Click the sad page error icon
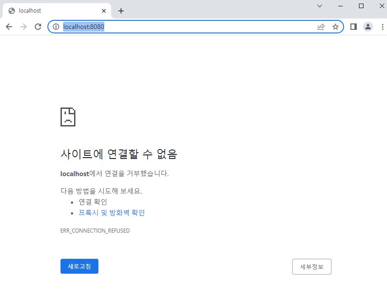This screenshot has width=387, height=299. pyautogui.click(x=68, y=117)
